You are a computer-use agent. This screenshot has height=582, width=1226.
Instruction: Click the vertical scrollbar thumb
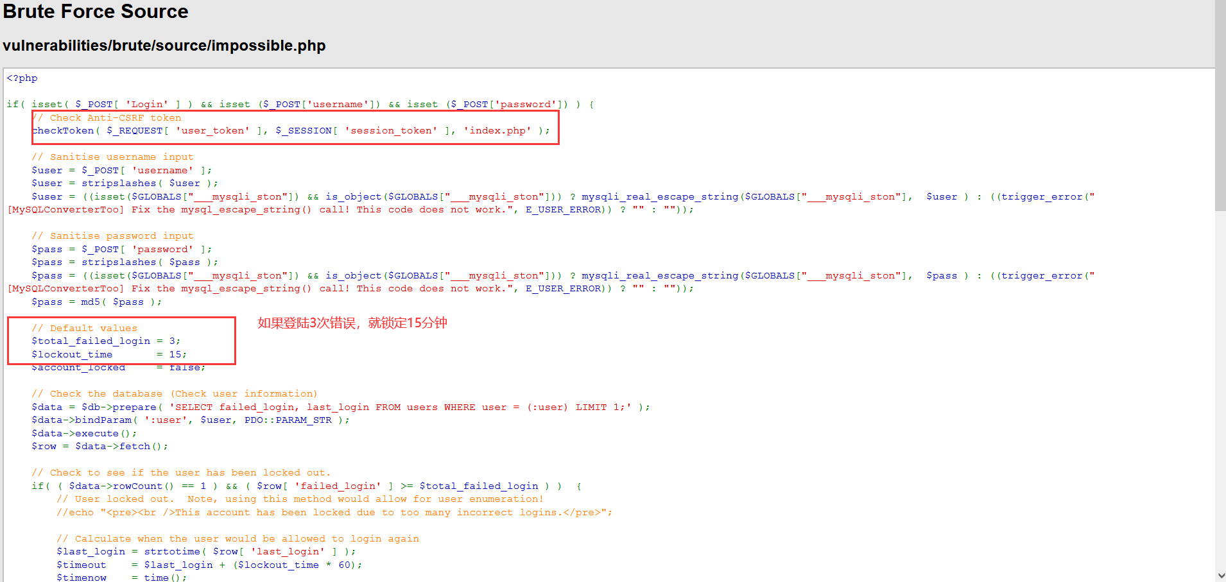[x=1220, y=105]
